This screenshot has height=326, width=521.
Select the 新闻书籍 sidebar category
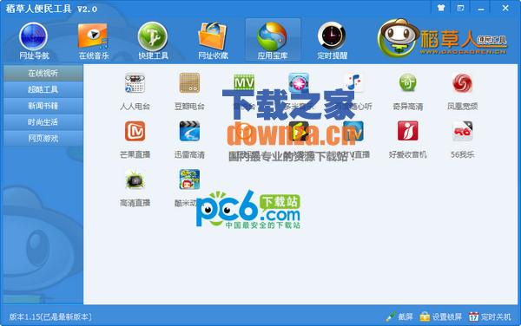[43, 106]
